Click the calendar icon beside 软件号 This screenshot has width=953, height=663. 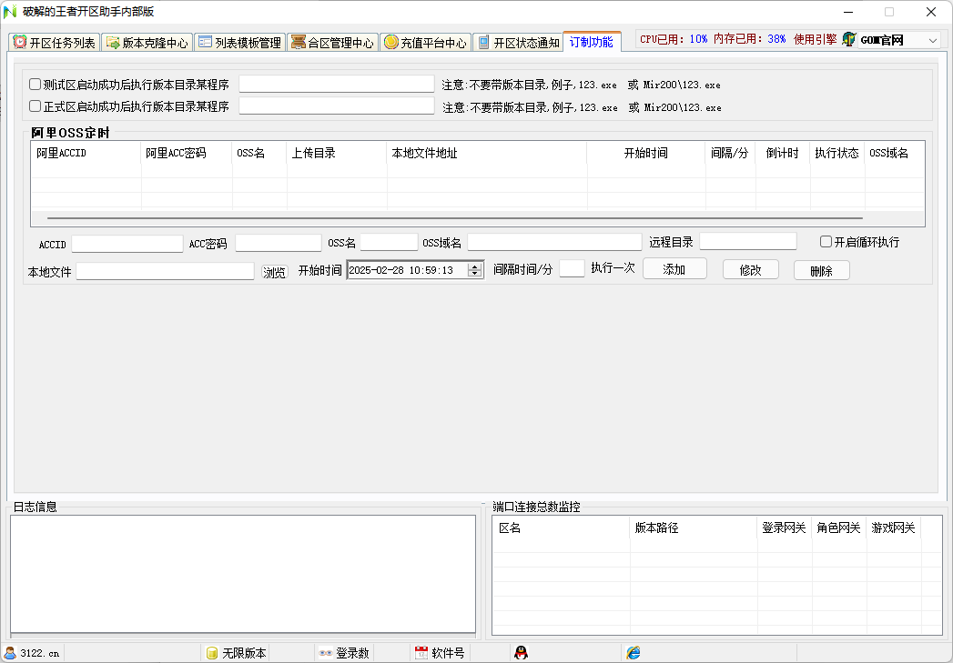tap(421, 653)
